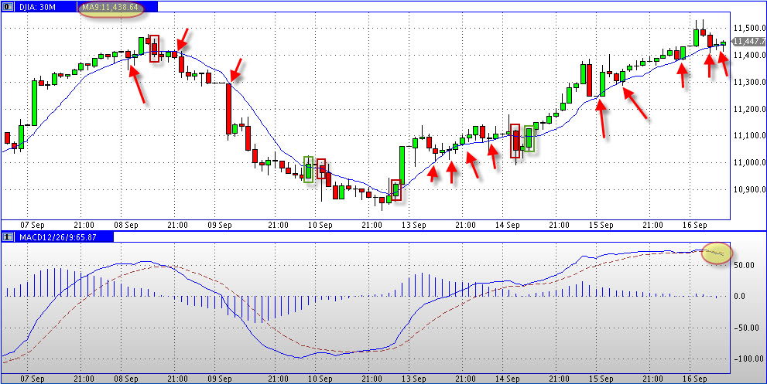Click the MACD panel icon numbered 1
The width and height of the screenshot is (767, 384).
(x=6, y=235)
